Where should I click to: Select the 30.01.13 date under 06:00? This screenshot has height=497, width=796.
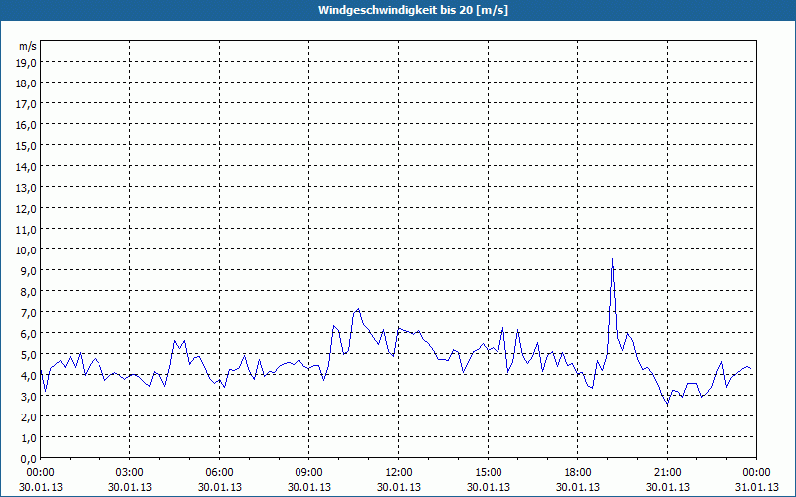pyautogui.click(x=219, y=487)
